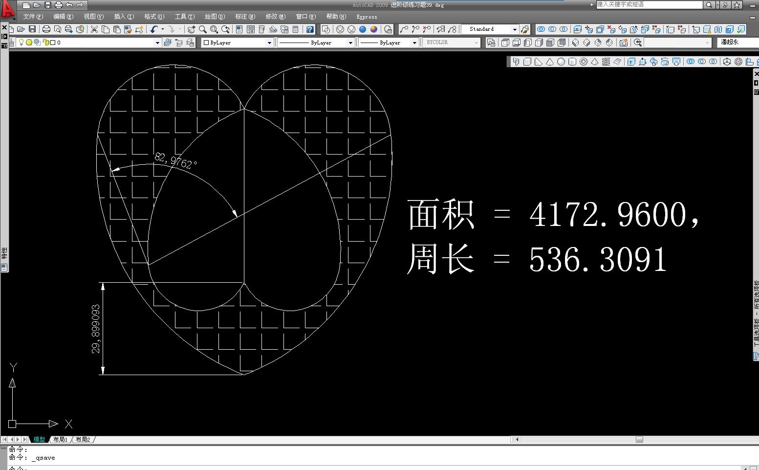Click the blue Help question mark icon
This screenshot has height=470, width=759.
coord(310,29)
